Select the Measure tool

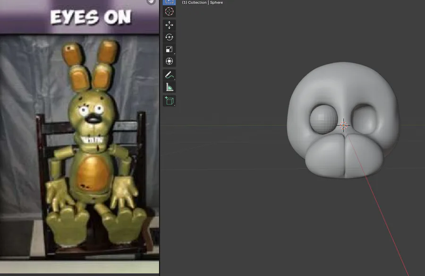[x=169, y=87]
